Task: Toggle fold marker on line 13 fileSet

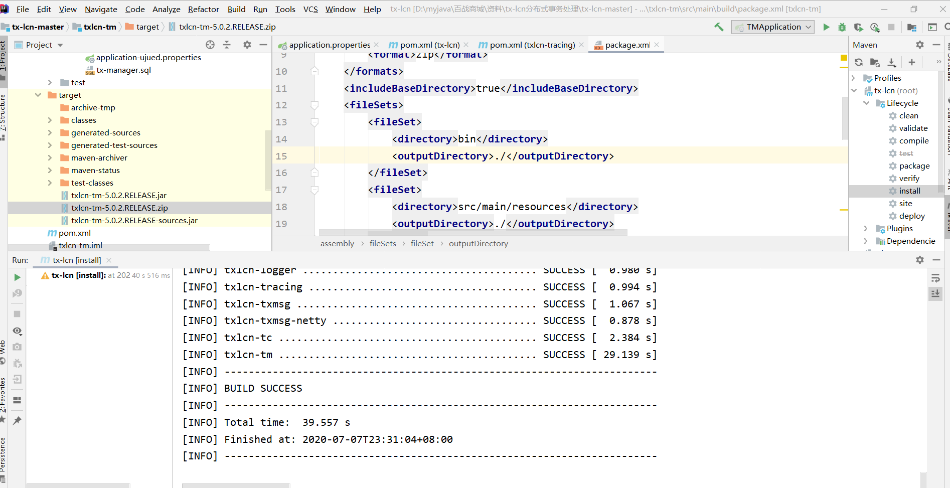Action: [314, 122]
